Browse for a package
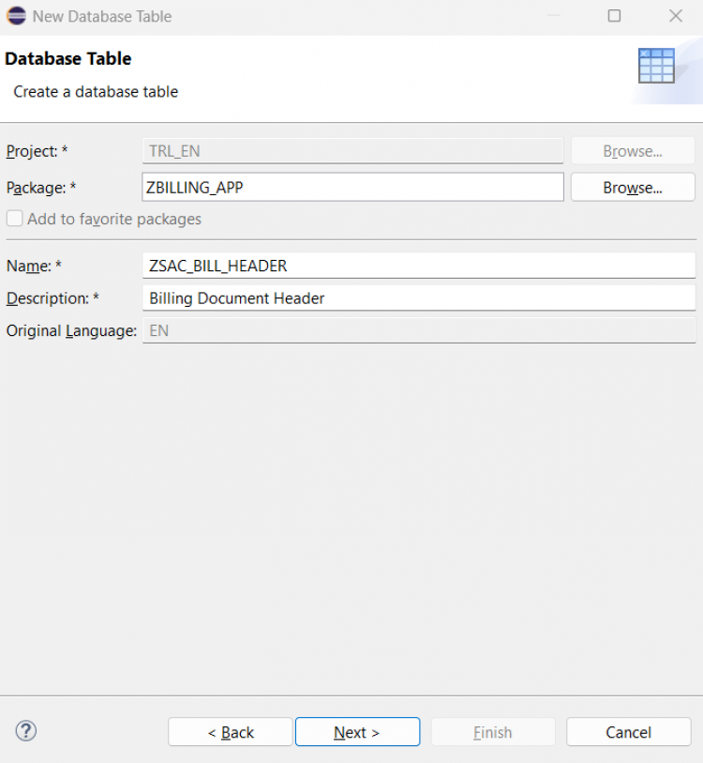Viewport: 703px width, 763px height. coord(632,188)
